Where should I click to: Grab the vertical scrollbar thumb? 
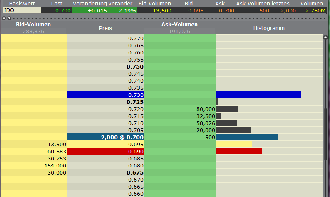click(325, 135)
